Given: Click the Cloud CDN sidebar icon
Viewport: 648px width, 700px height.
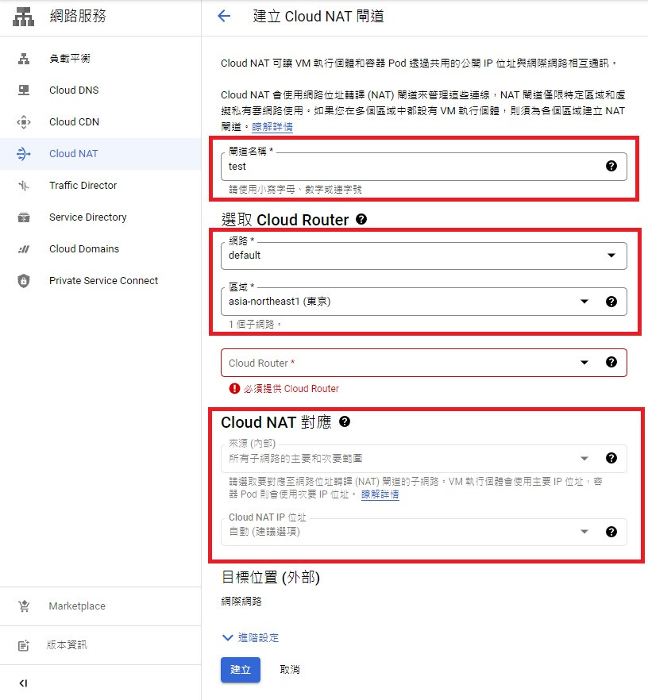Looking at the screenshot, I should [x=24, y=122].
